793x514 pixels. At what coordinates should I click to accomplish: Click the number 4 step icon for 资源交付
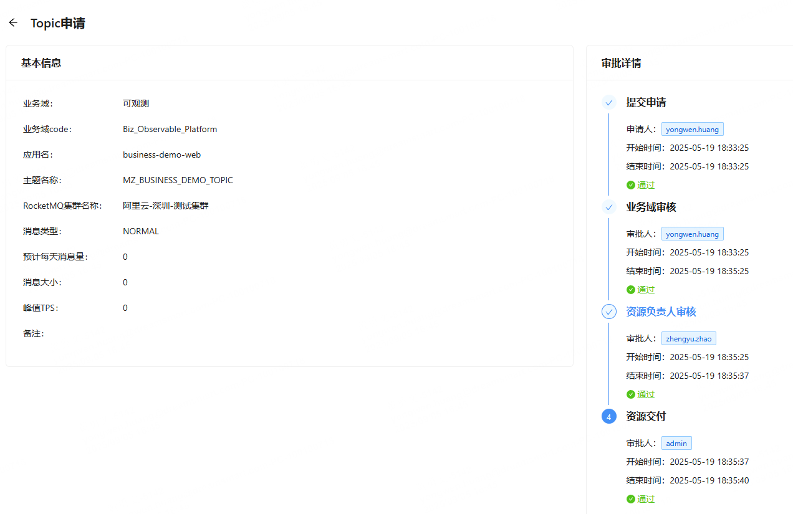tap(609, 417)
